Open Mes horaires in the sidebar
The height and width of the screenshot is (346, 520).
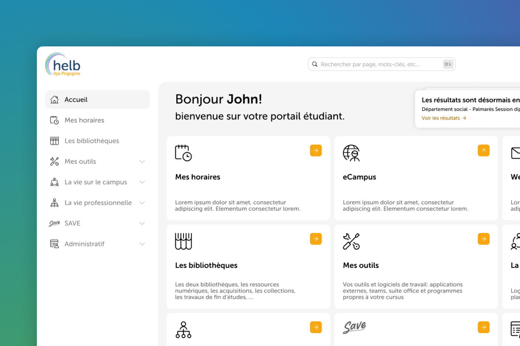pyautogui.click(x=84, y=120)
